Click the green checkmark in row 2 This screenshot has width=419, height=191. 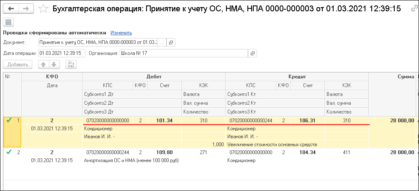coord(9,152)
